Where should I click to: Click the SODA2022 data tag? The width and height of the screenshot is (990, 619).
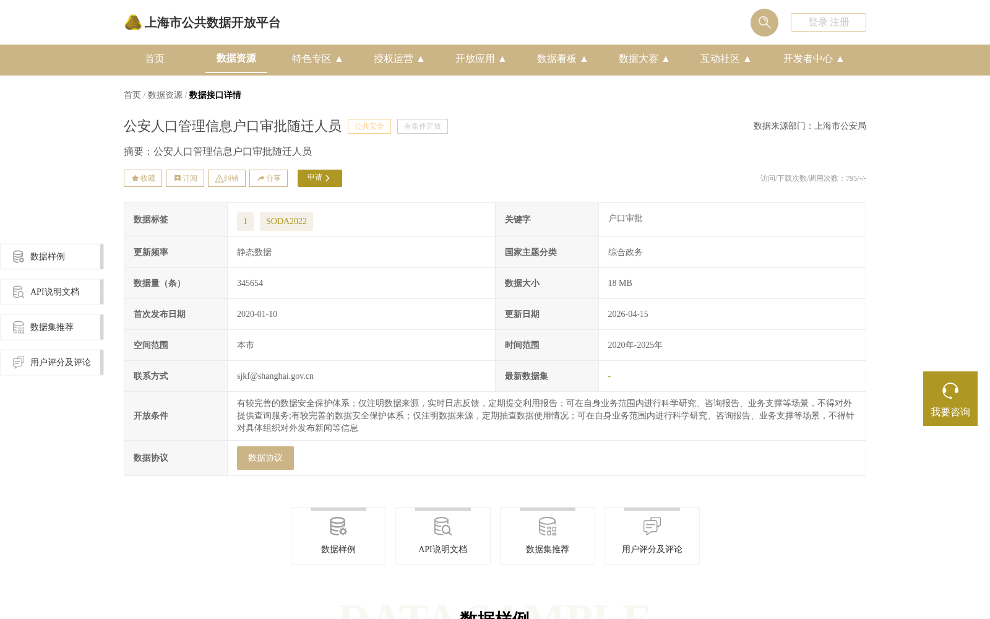pyautogui.click(x=286, y=222)
